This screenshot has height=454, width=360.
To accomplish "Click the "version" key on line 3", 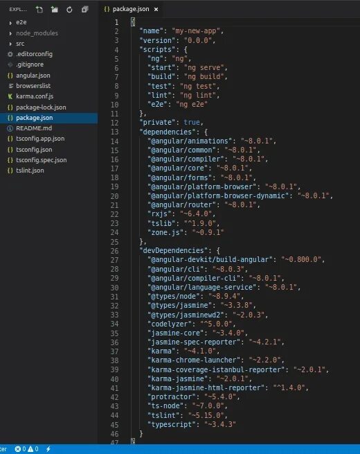I will (157, 40).
